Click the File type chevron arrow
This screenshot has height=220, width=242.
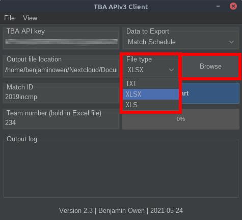pyautogui.click(x=171, y=70)
